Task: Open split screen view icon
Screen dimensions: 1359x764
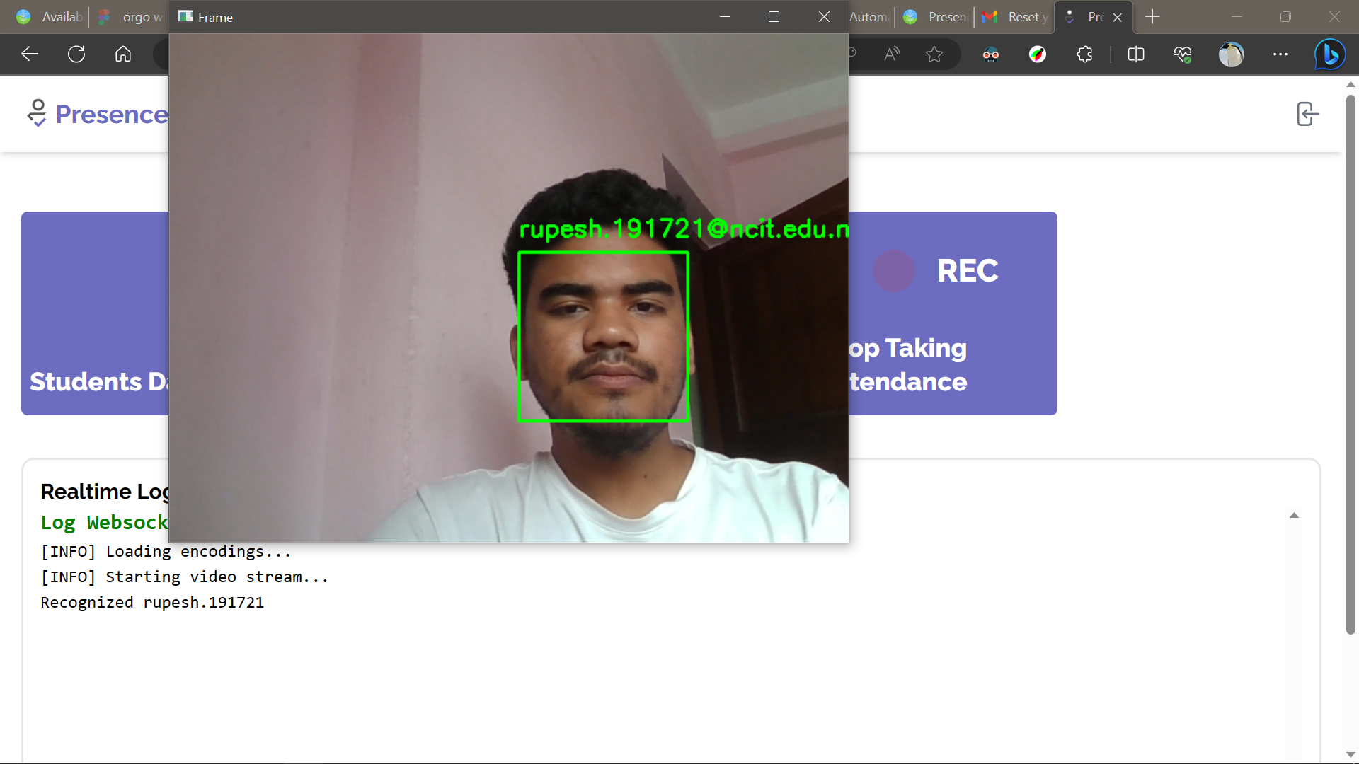Action: (x=1135, y=54)
